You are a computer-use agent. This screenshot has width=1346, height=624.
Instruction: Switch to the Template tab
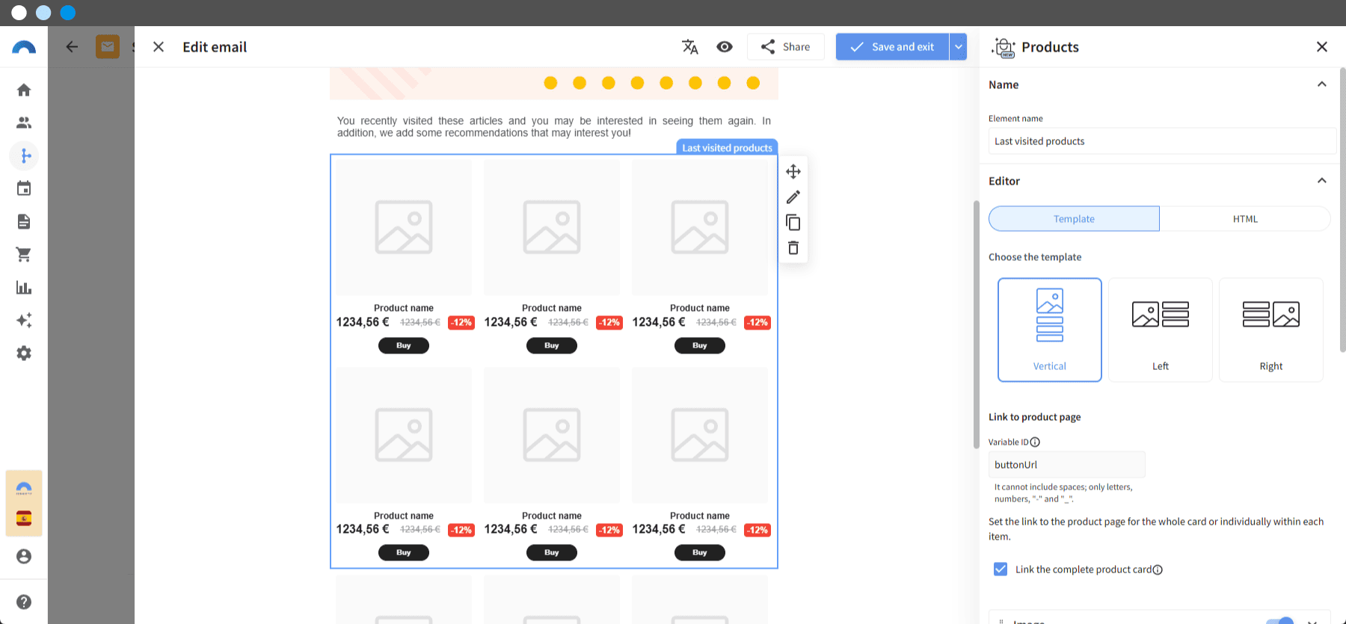click(1074, 219)
